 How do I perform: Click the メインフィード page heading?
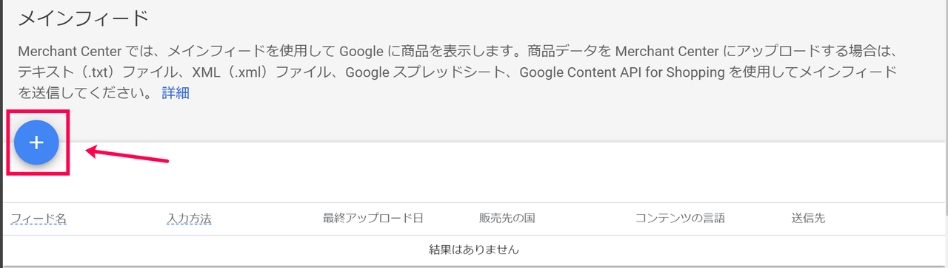point(83,19)
